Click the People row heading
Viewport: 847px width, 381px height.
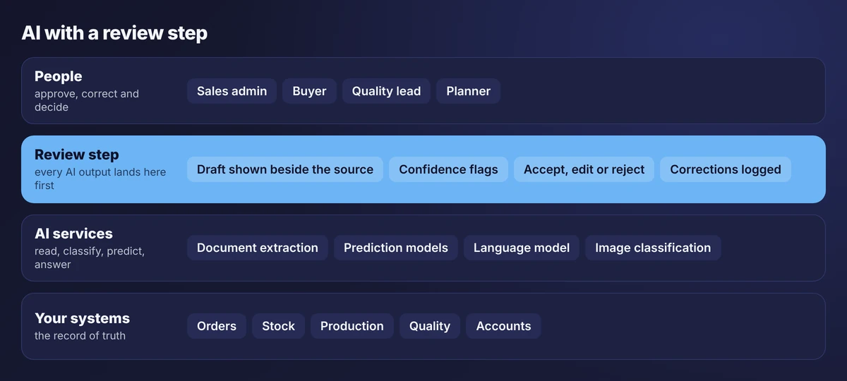59,76
